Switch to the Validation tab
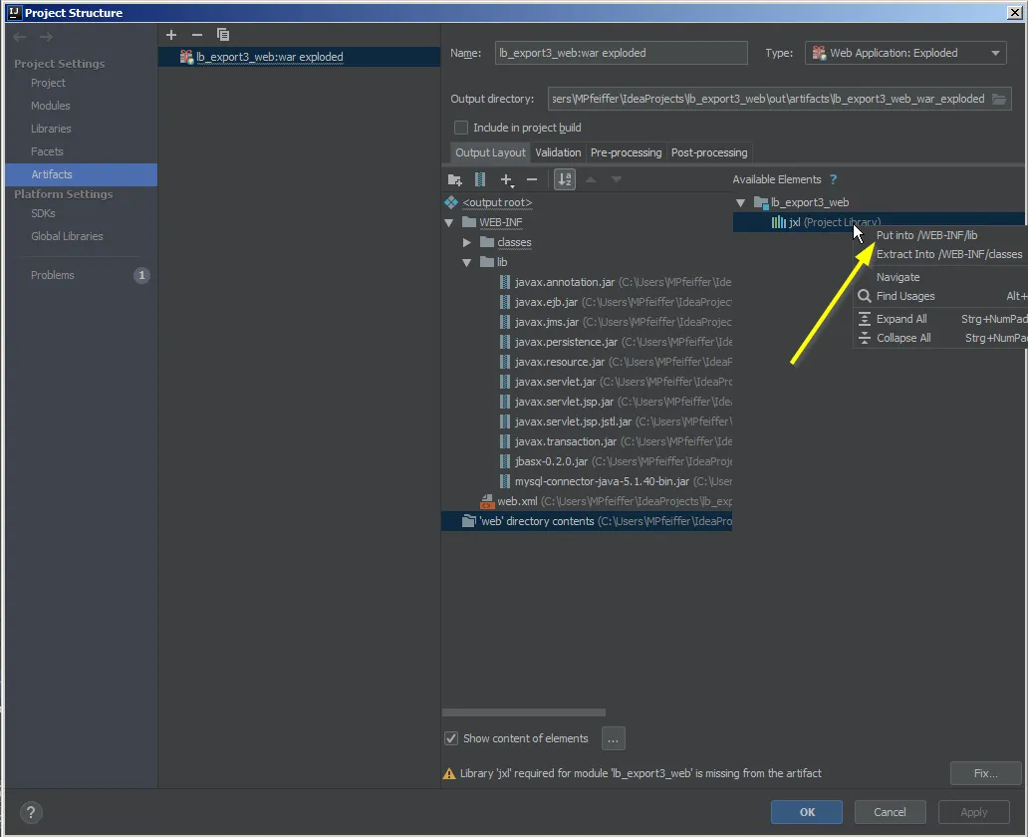 pyautogui.click(x=558, y=152)
